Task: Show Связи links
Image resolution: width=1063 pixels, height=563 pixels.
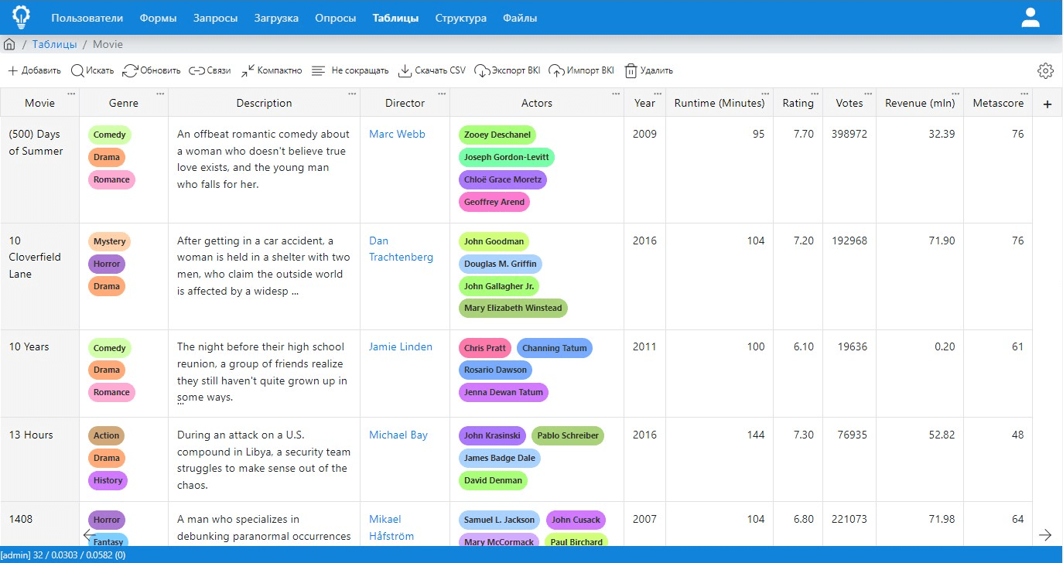Action: pos(210,70)
